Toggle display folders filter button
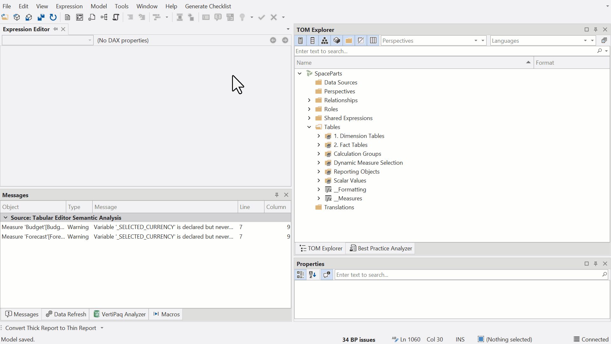The width and height of the screenshot is (611, 344). 349,40
